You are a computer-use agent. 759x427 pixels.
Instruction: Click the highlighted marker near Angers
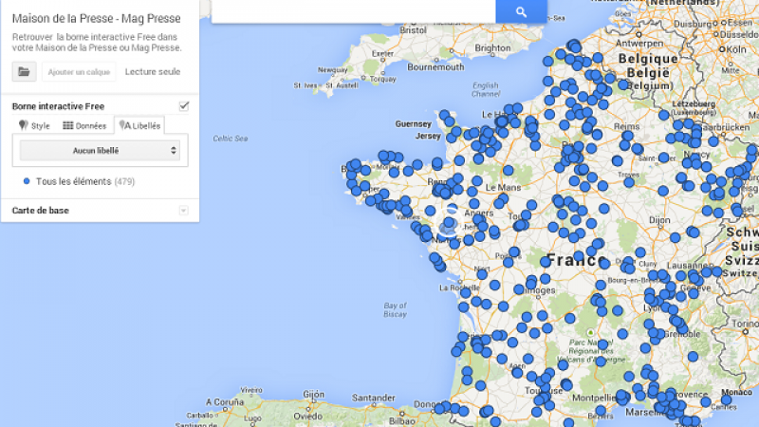(449, 223)
